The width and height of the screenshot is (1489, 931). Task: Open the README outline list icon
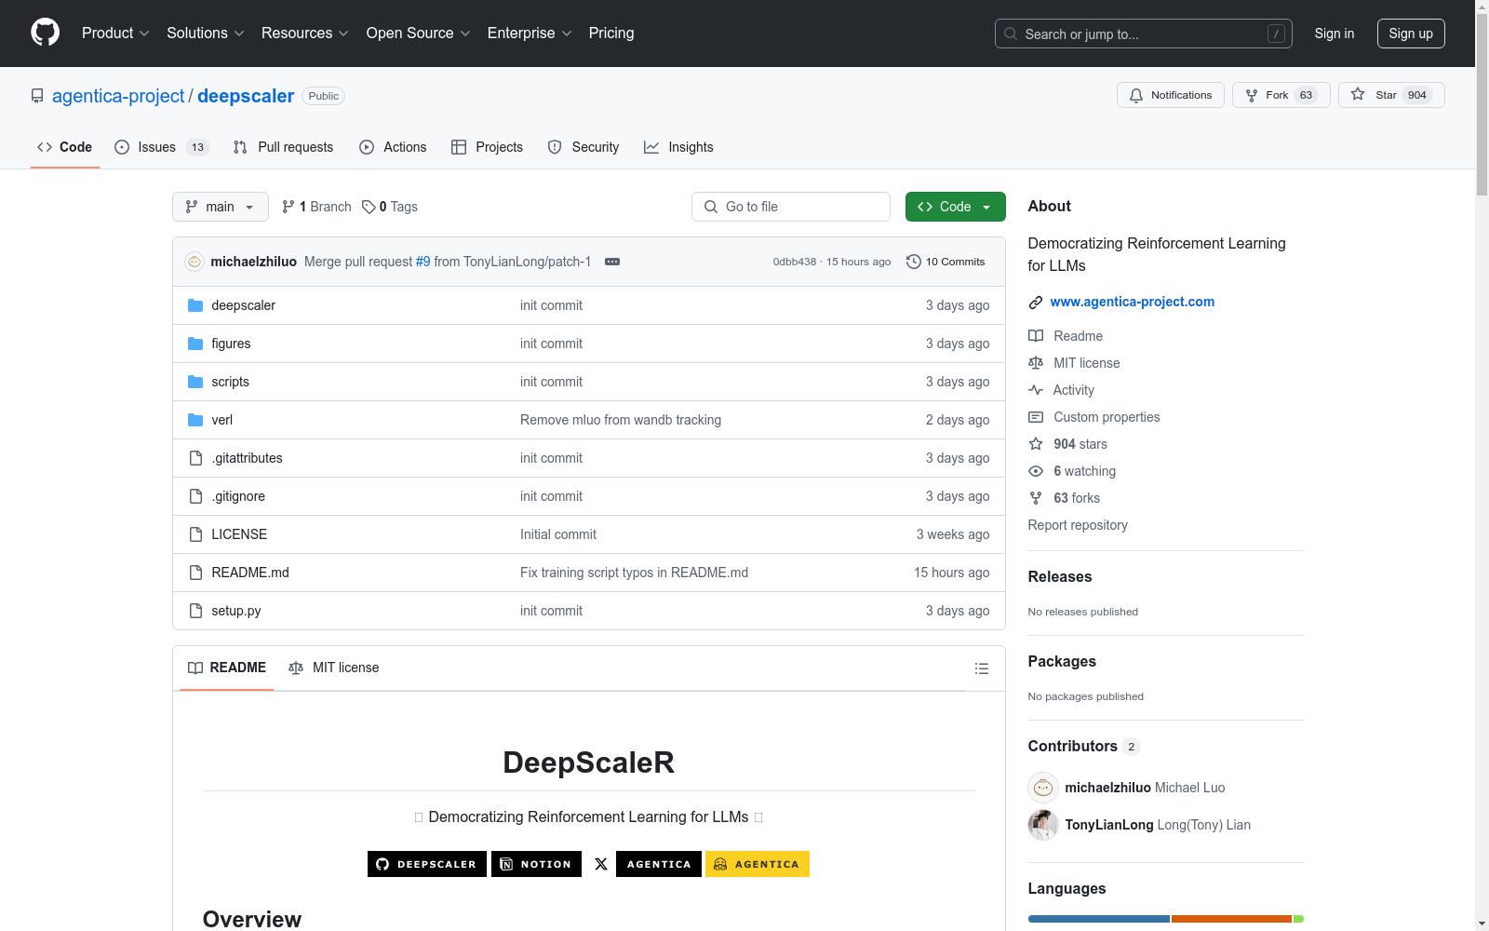[981, 668]
